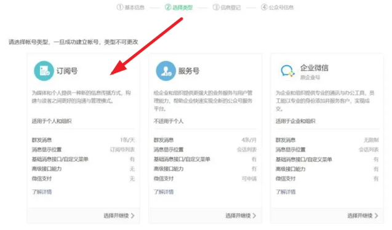Open 了解详情 link under 企业微信
Screen dimensions: 392x230
(286, 192)
